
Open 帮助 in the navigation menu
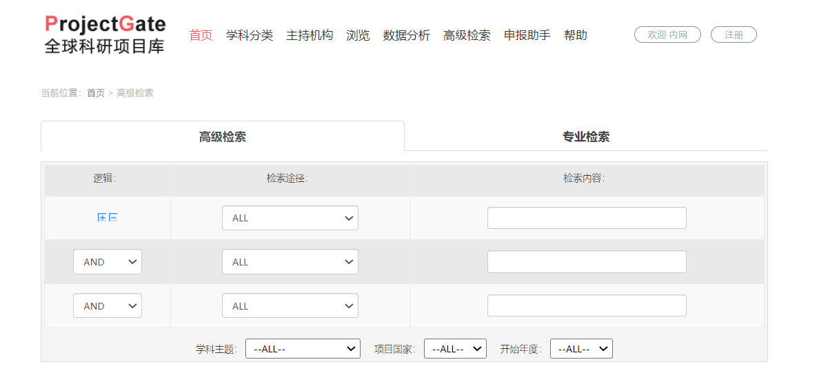click(x=575, y=35)
